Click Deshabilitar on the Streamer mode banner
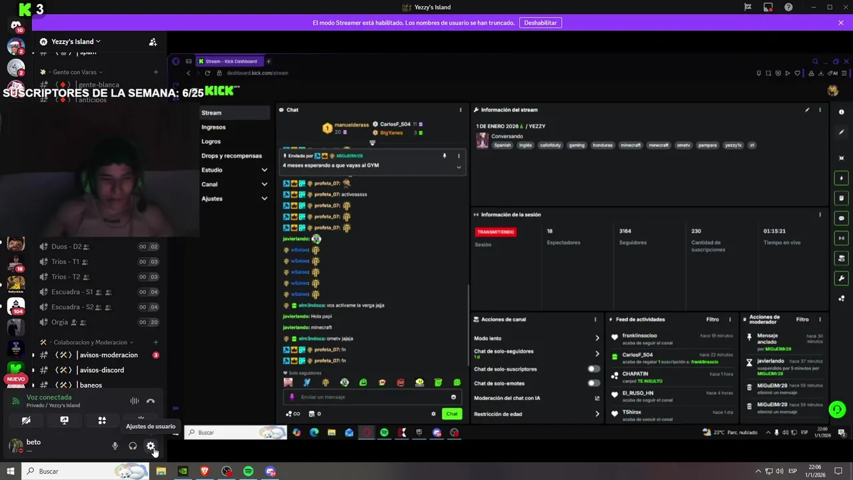The height and width of the screenshot is (480, 853). tap(540, 23)
